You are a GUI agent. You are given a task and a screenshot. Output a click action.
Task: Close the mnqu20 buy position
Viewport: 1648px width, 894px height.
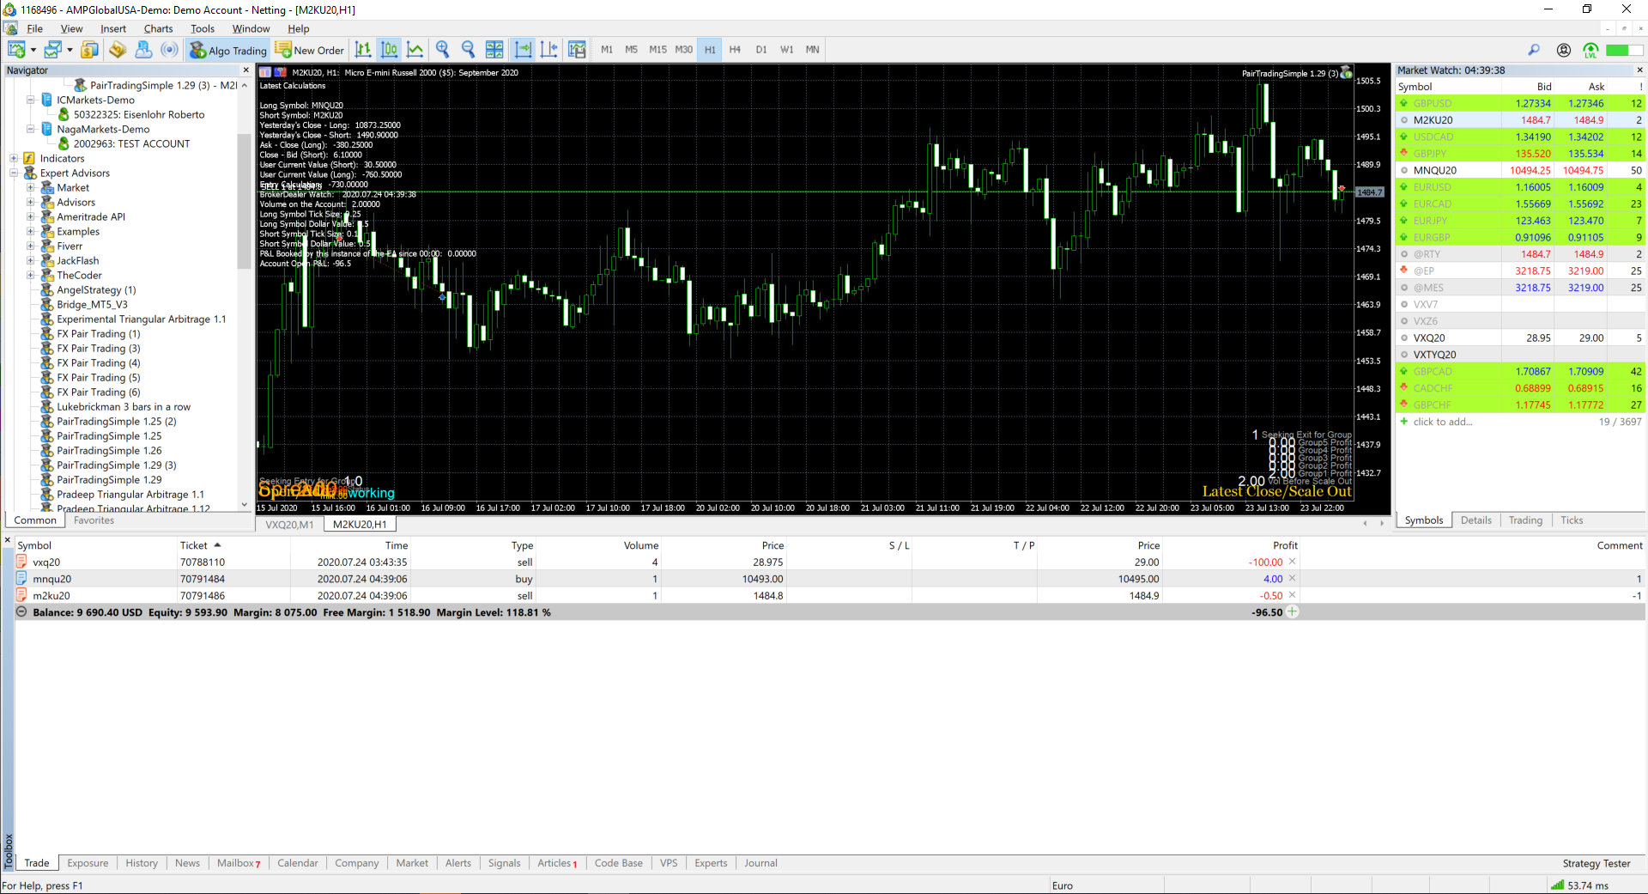(x=1292, y=579)
